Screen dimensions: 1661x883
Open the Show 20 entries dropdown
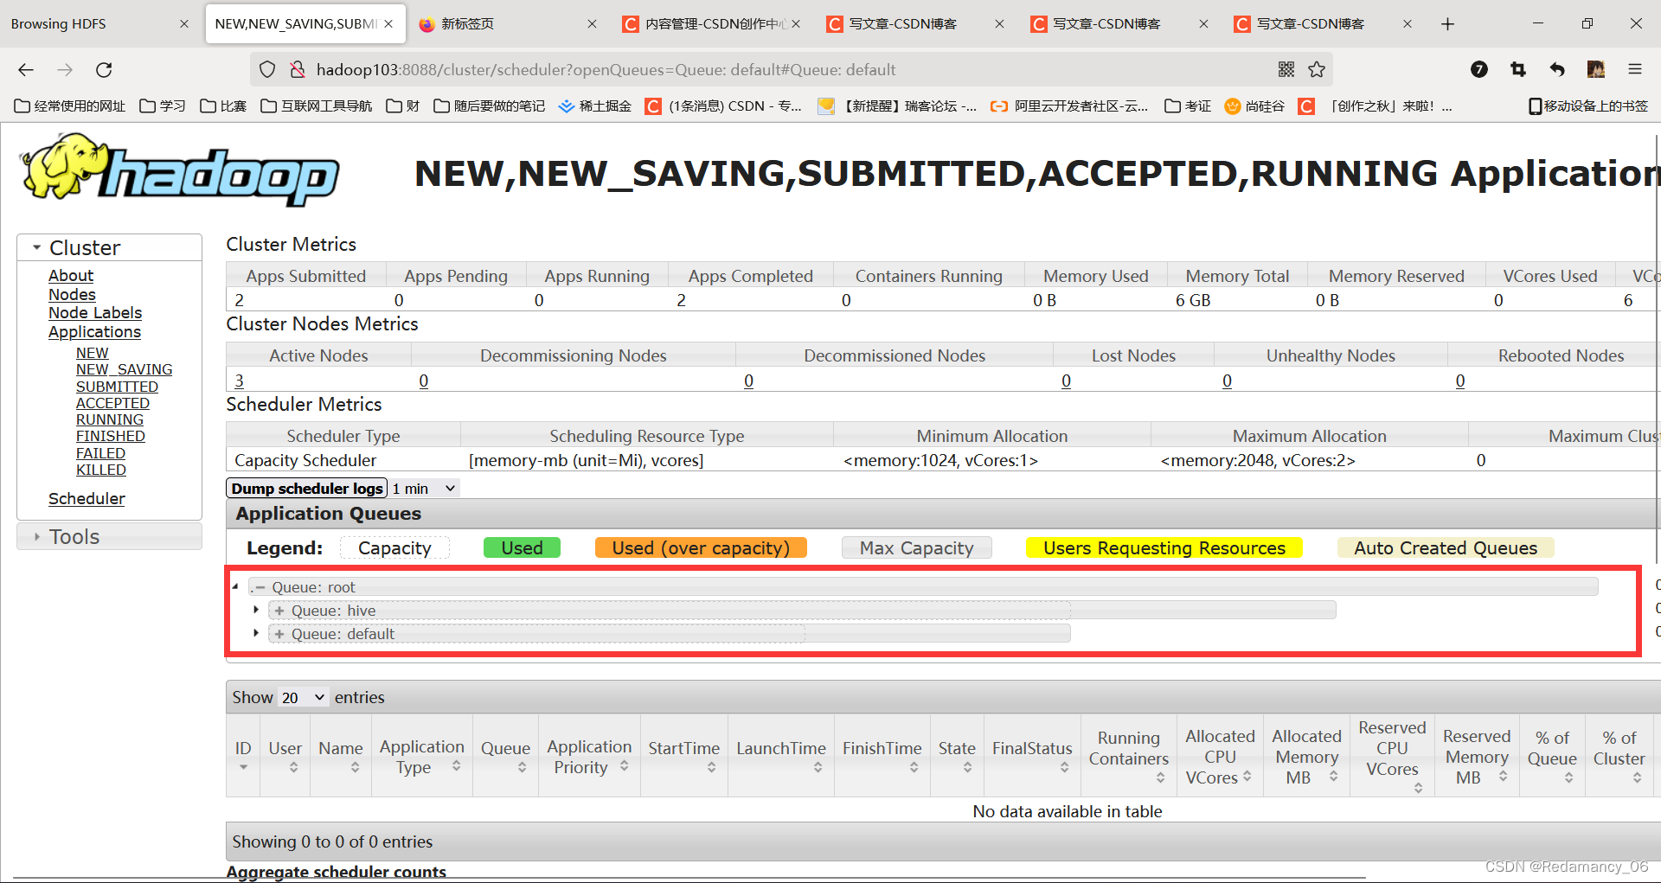(x=301, y=697)
